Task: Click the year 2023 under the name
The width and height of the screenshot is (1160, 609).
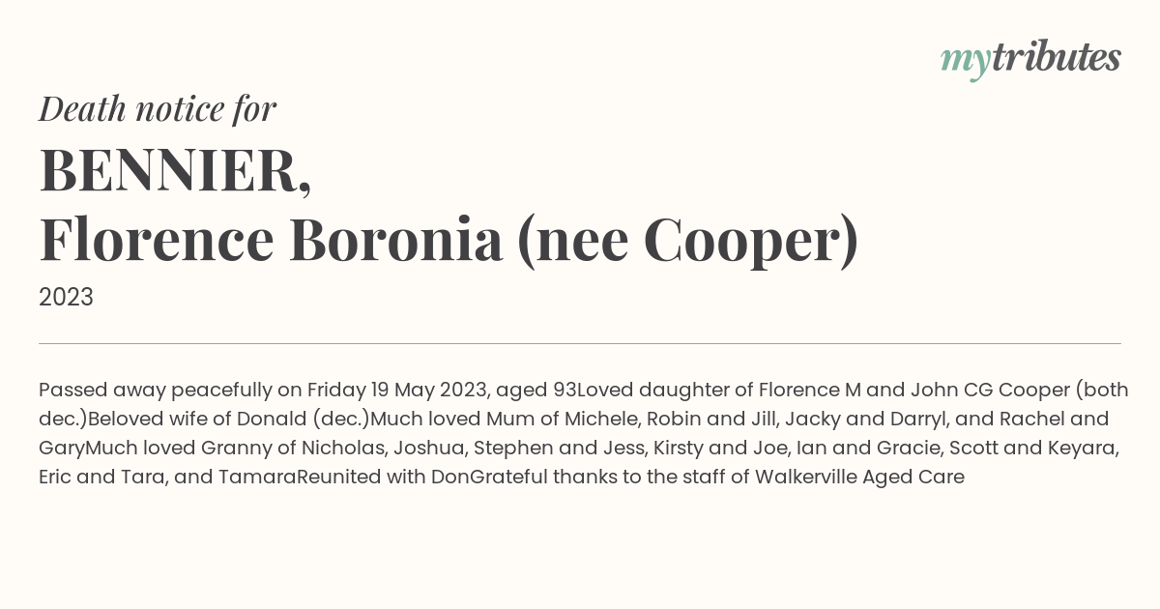Action: pos(66,298)
